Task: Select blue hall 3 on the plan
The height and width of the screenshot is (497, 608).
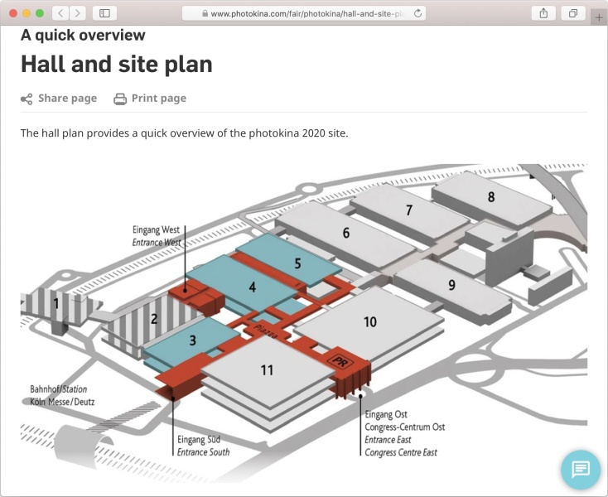Action: (x=192, y=340)
